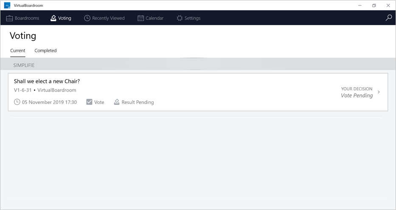Click the YOUR DECISION label
The width and height of the screenshot is (396, 210).
pyautogui.click(x=357, y=89)
